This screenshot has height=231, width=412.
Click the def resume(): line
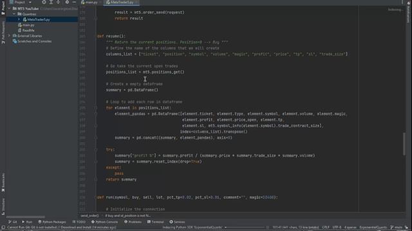[111, 36]
